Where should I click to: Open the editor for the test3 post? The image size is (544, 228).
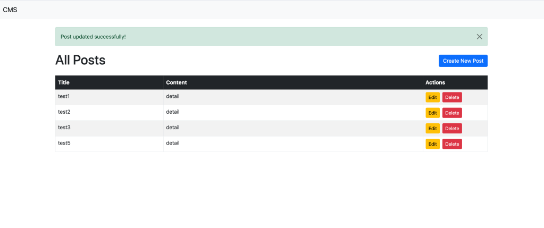432,129
